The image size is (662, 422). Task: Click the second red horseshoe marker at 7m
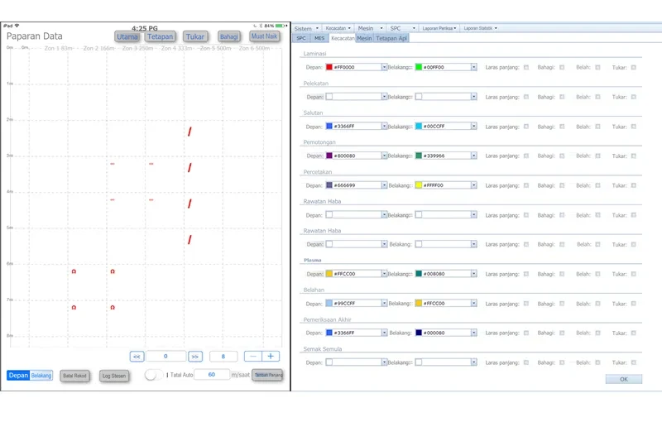pyautogui.click(x=113, y=307)
